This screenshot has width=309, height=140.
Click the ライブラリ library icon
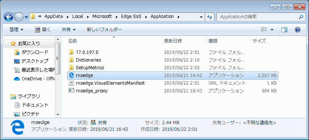coord(13,96)
